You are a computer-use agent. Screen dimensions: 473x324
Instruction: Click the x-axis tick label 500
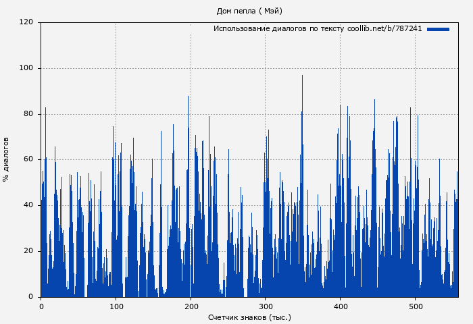pyautogui.click(x=415, y=306)
